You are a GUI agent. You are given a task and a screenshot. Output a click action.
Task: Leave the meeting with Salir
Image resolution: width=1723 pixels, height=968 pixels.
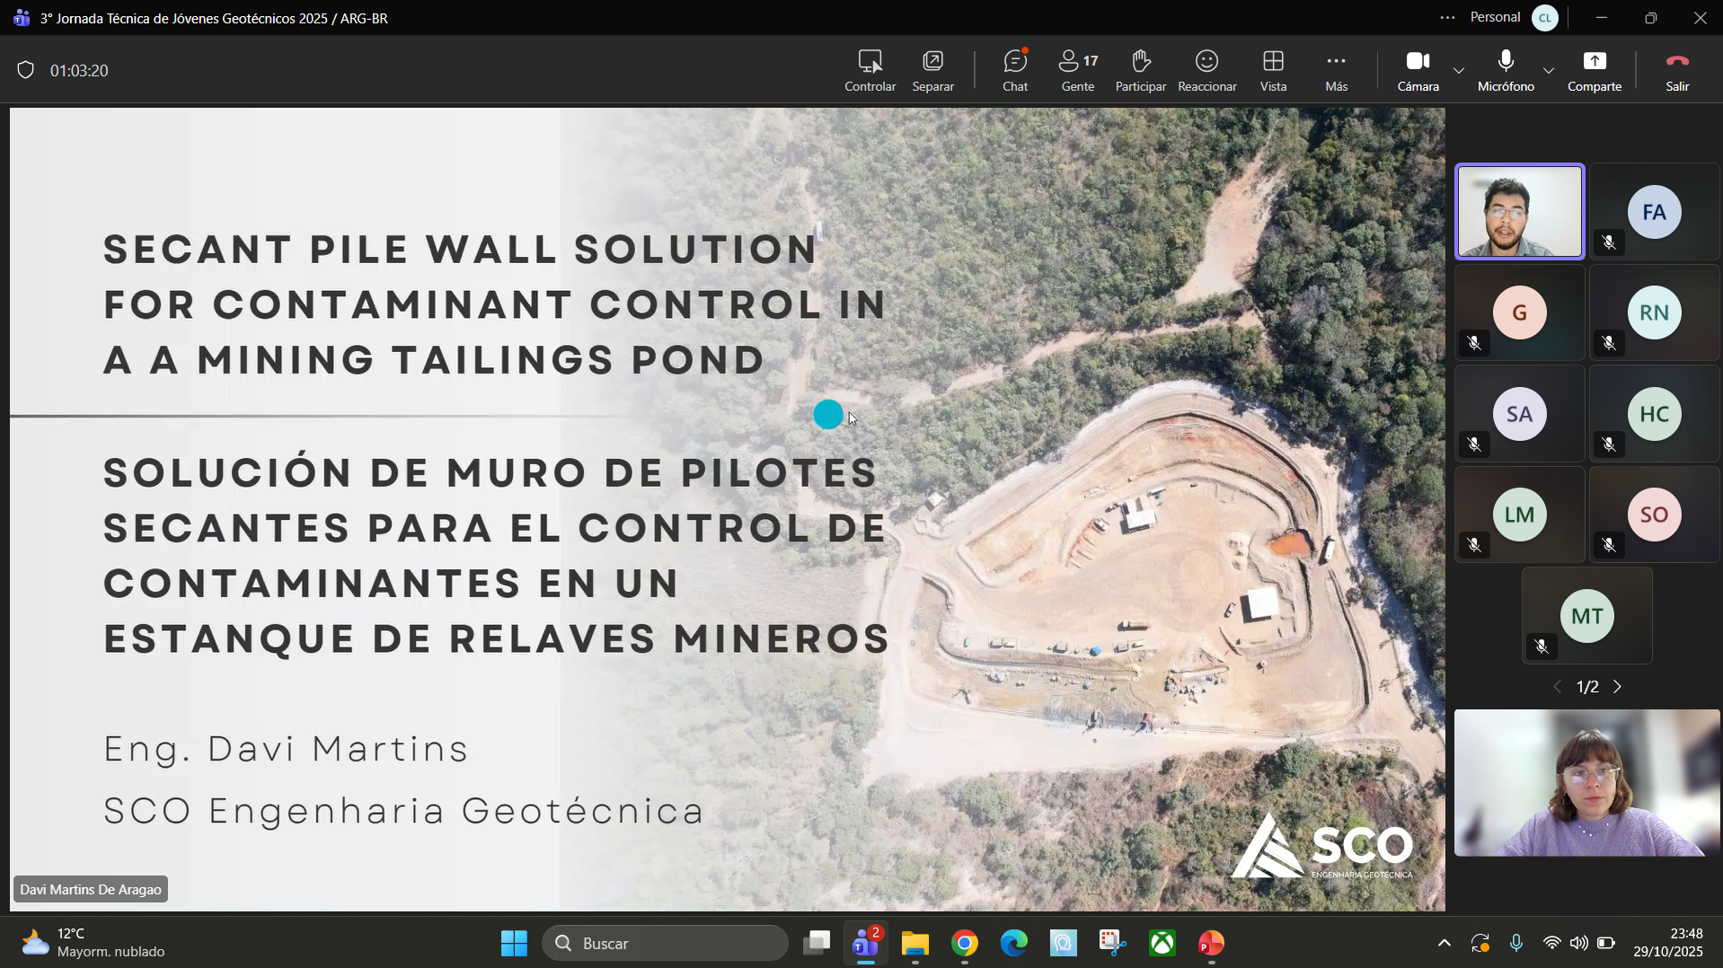click(1677, 70)
